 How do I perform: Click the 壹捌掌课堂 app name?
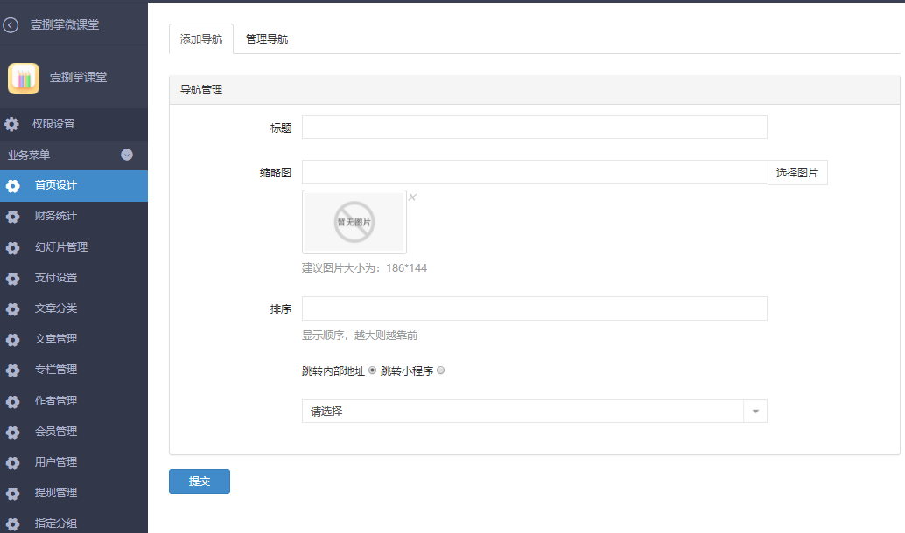coord(78,77)
